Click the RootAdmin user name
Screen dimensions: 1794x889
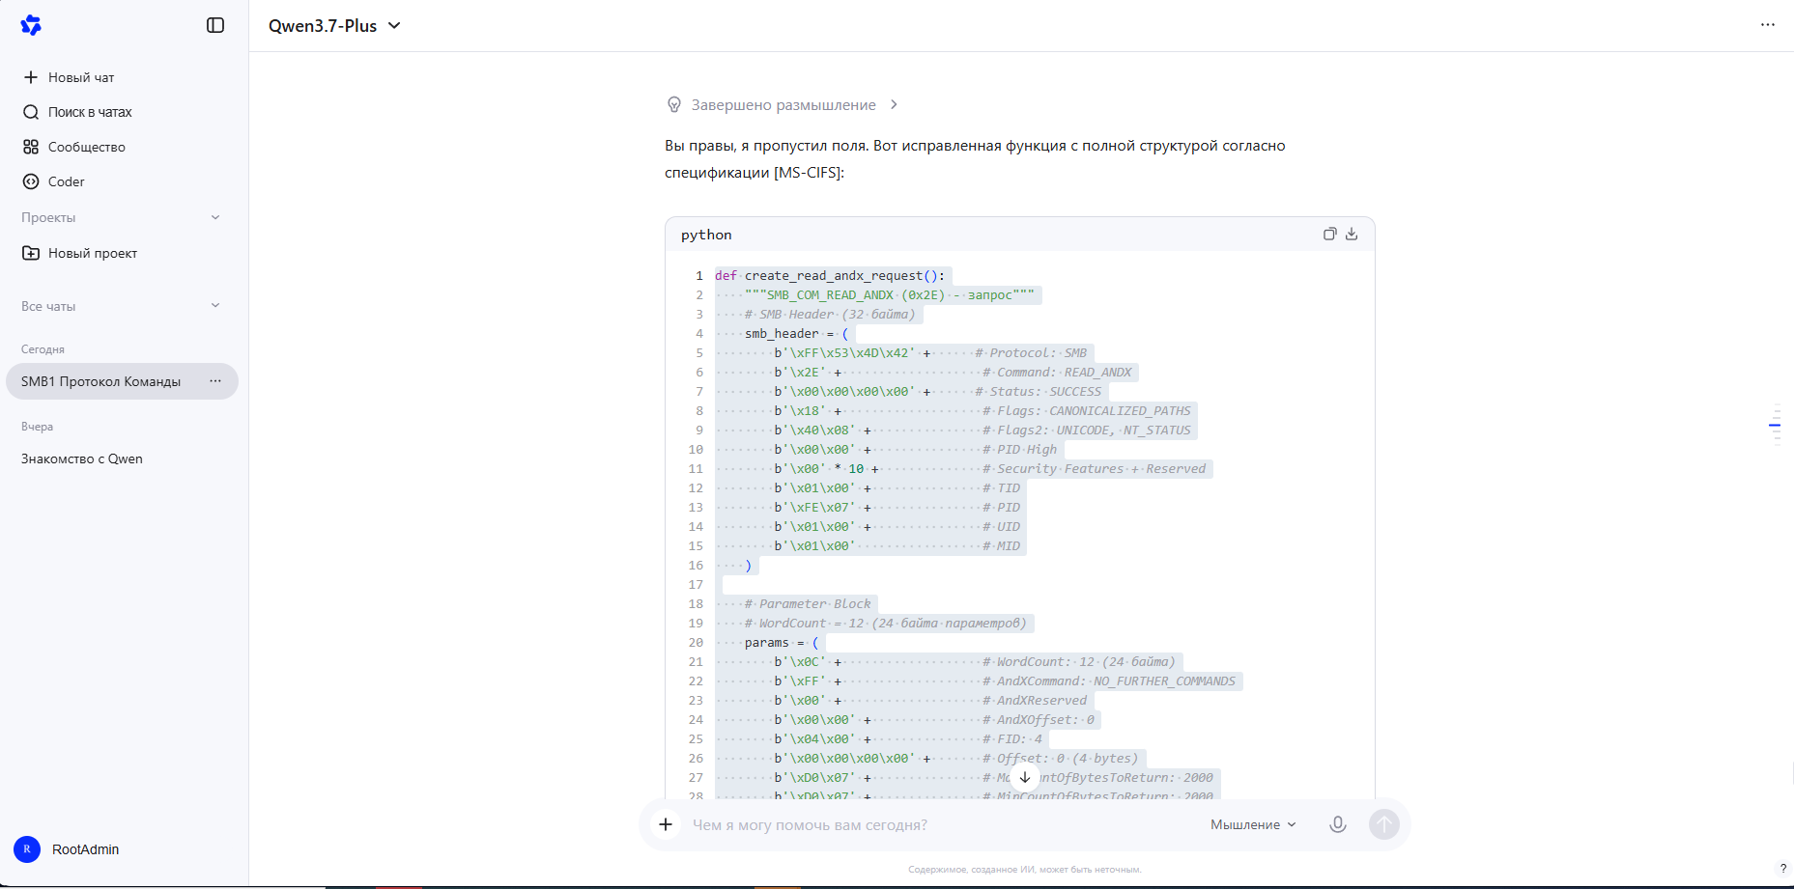coord(86,849)
